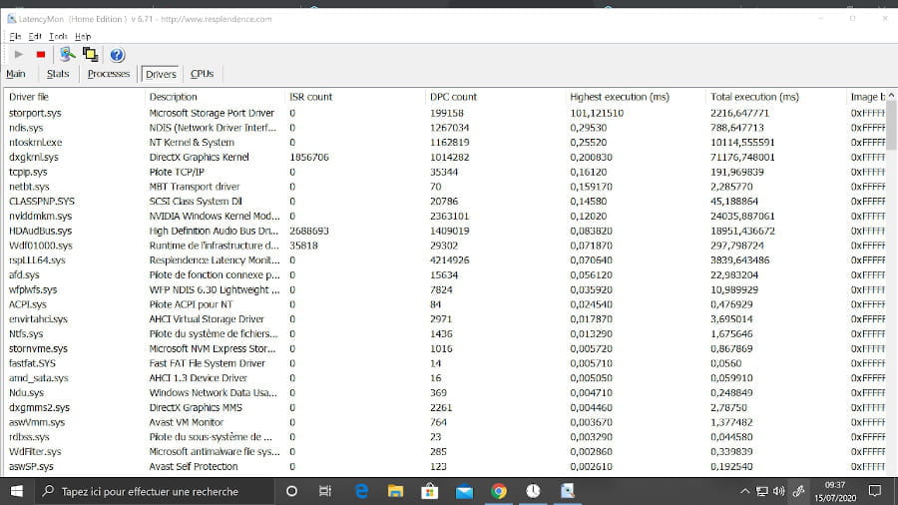Screen dimensions: 898x505
Task: Show hidden system tray icons
Action: tap(743, 491)
